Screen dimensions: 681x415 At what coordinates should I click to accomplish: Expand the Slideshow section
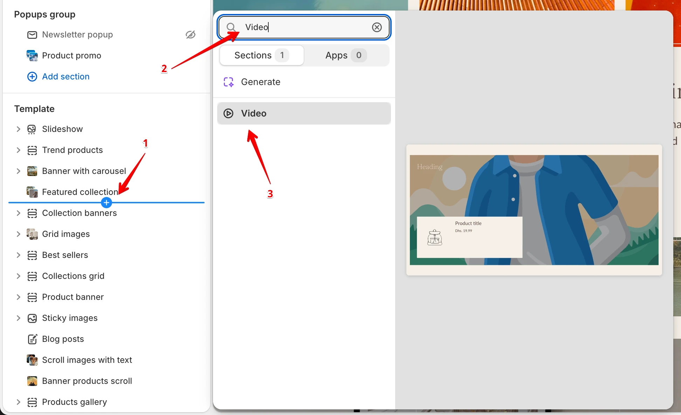point(19,129)
